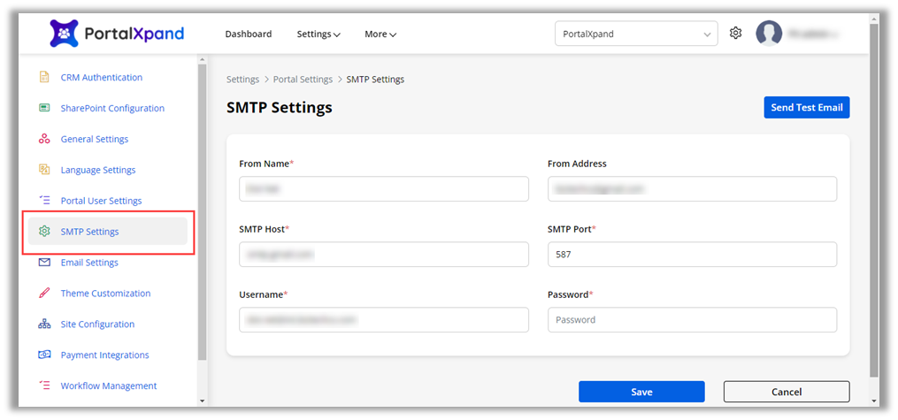Expand the Settings menu in the top bar

click(319, 34)
